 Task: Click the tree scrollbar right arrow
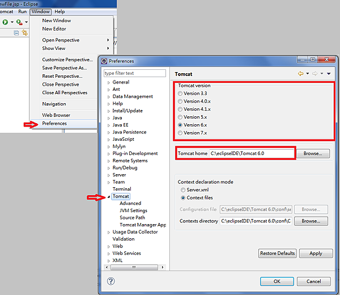(x=163, y=267)
